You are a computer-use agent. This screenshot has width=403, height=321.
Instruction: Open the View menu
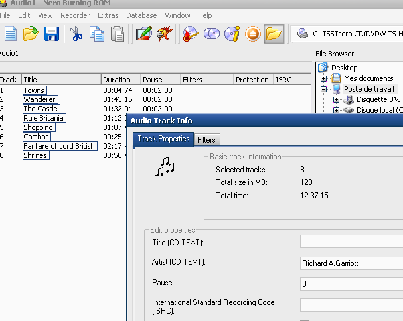45,15
